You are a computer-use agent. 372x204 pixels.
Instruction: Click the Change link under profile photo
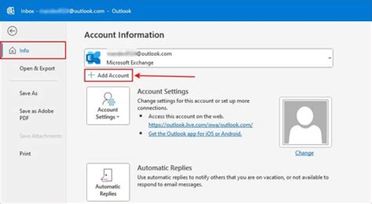click(x=304, y=153)
